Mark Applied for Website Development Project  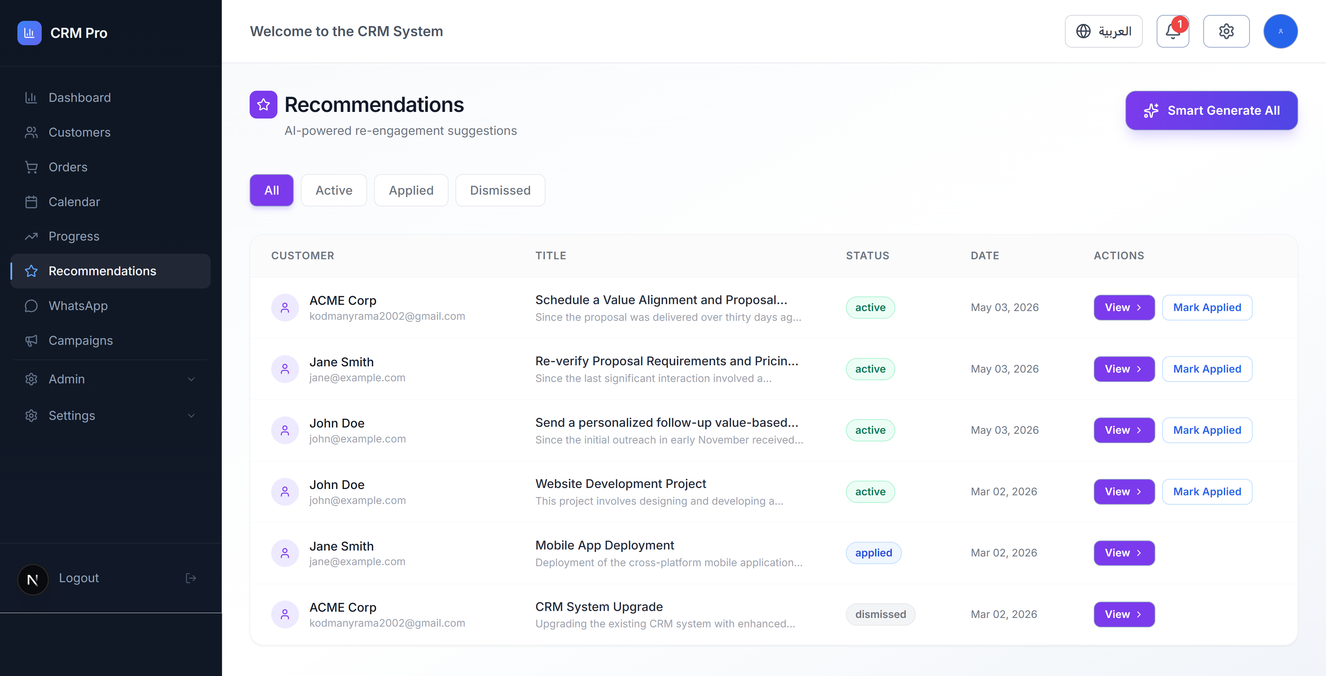pyautogui.click(x=1207, y=492)
